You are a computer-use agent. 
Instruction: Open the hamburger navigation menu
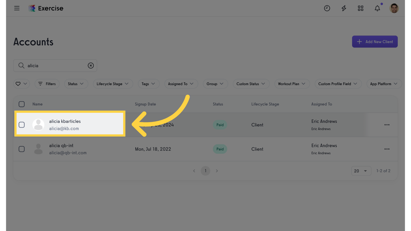pos(17,8)
